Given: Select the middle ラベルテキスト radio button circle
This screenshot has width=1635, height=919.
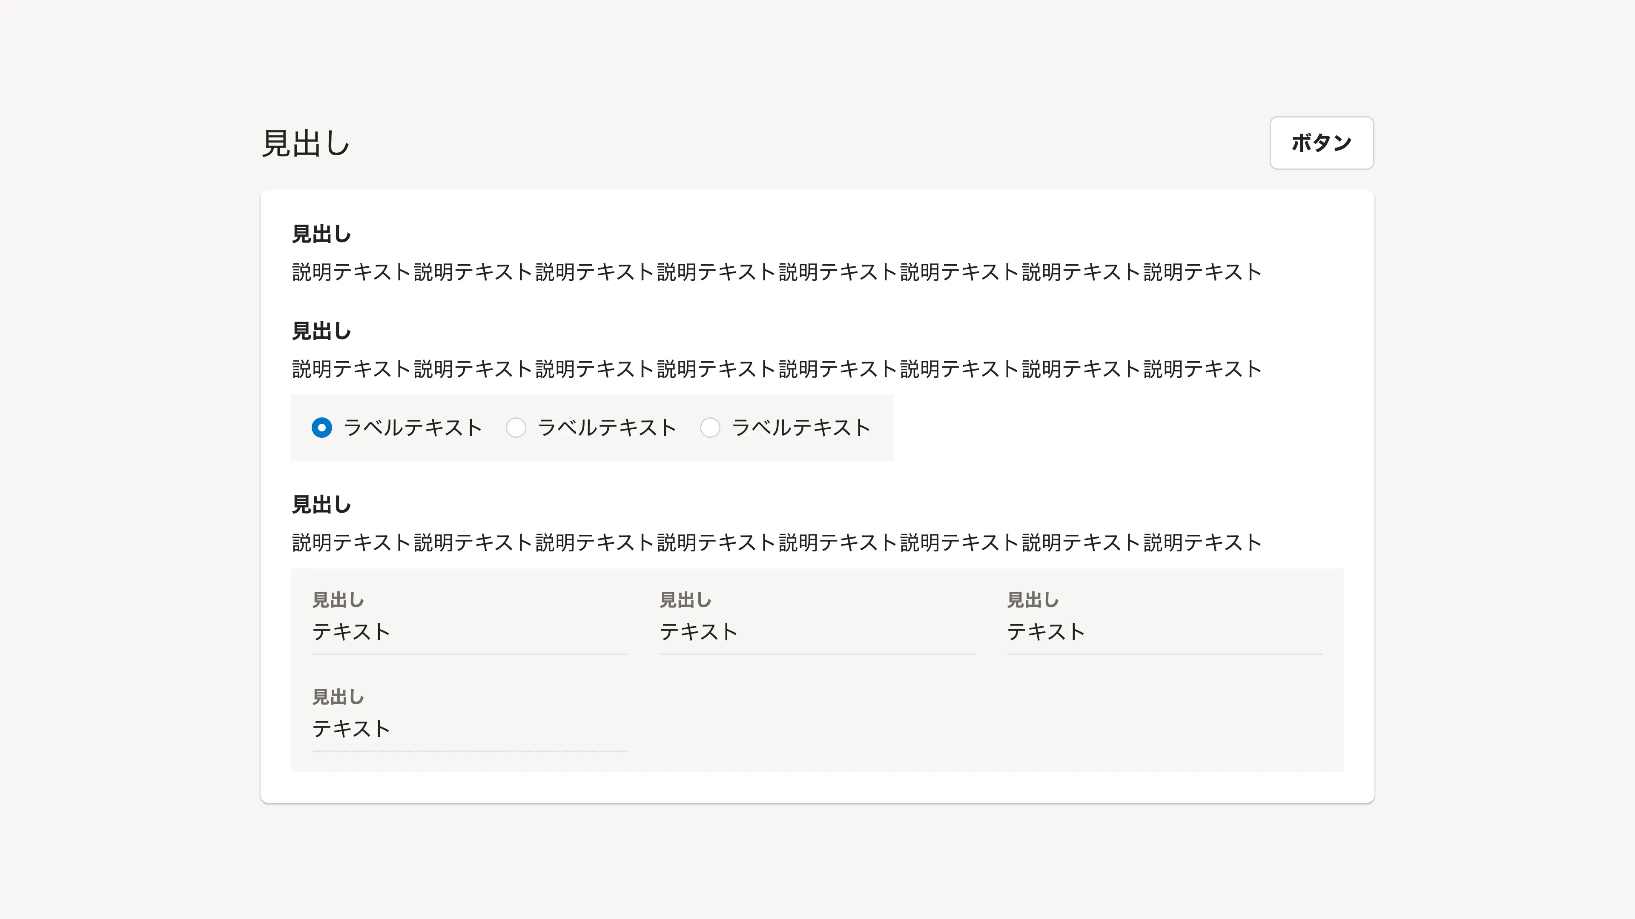Looking at the screenshot, I should coord(516,428).
